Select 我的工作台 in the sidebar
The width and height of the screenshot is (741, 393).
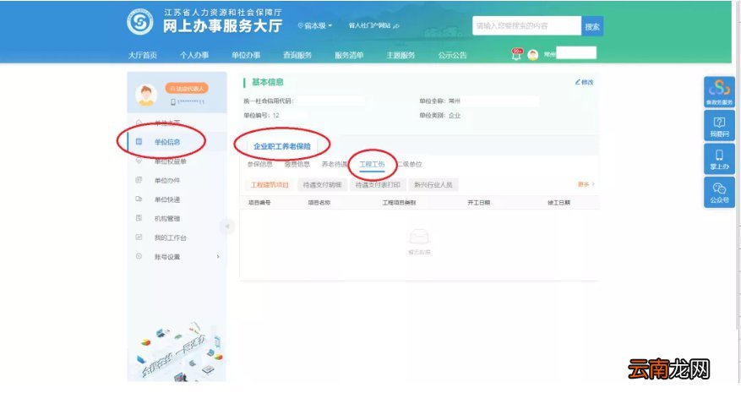pos(170,237)
